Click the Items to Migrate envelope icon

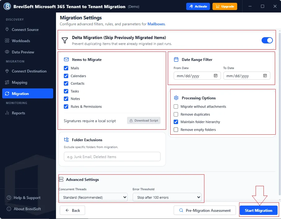[66, 59]
